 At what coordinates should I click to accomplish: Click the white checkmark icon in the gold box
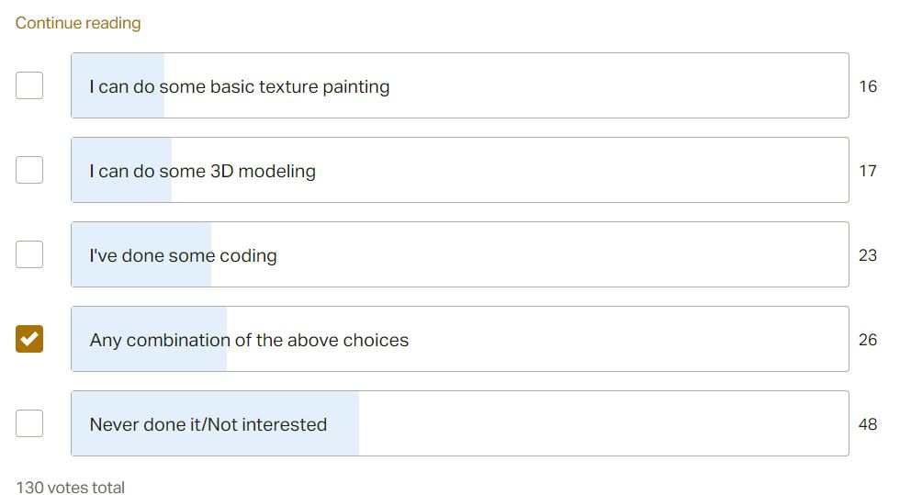(x=29, y=339)
